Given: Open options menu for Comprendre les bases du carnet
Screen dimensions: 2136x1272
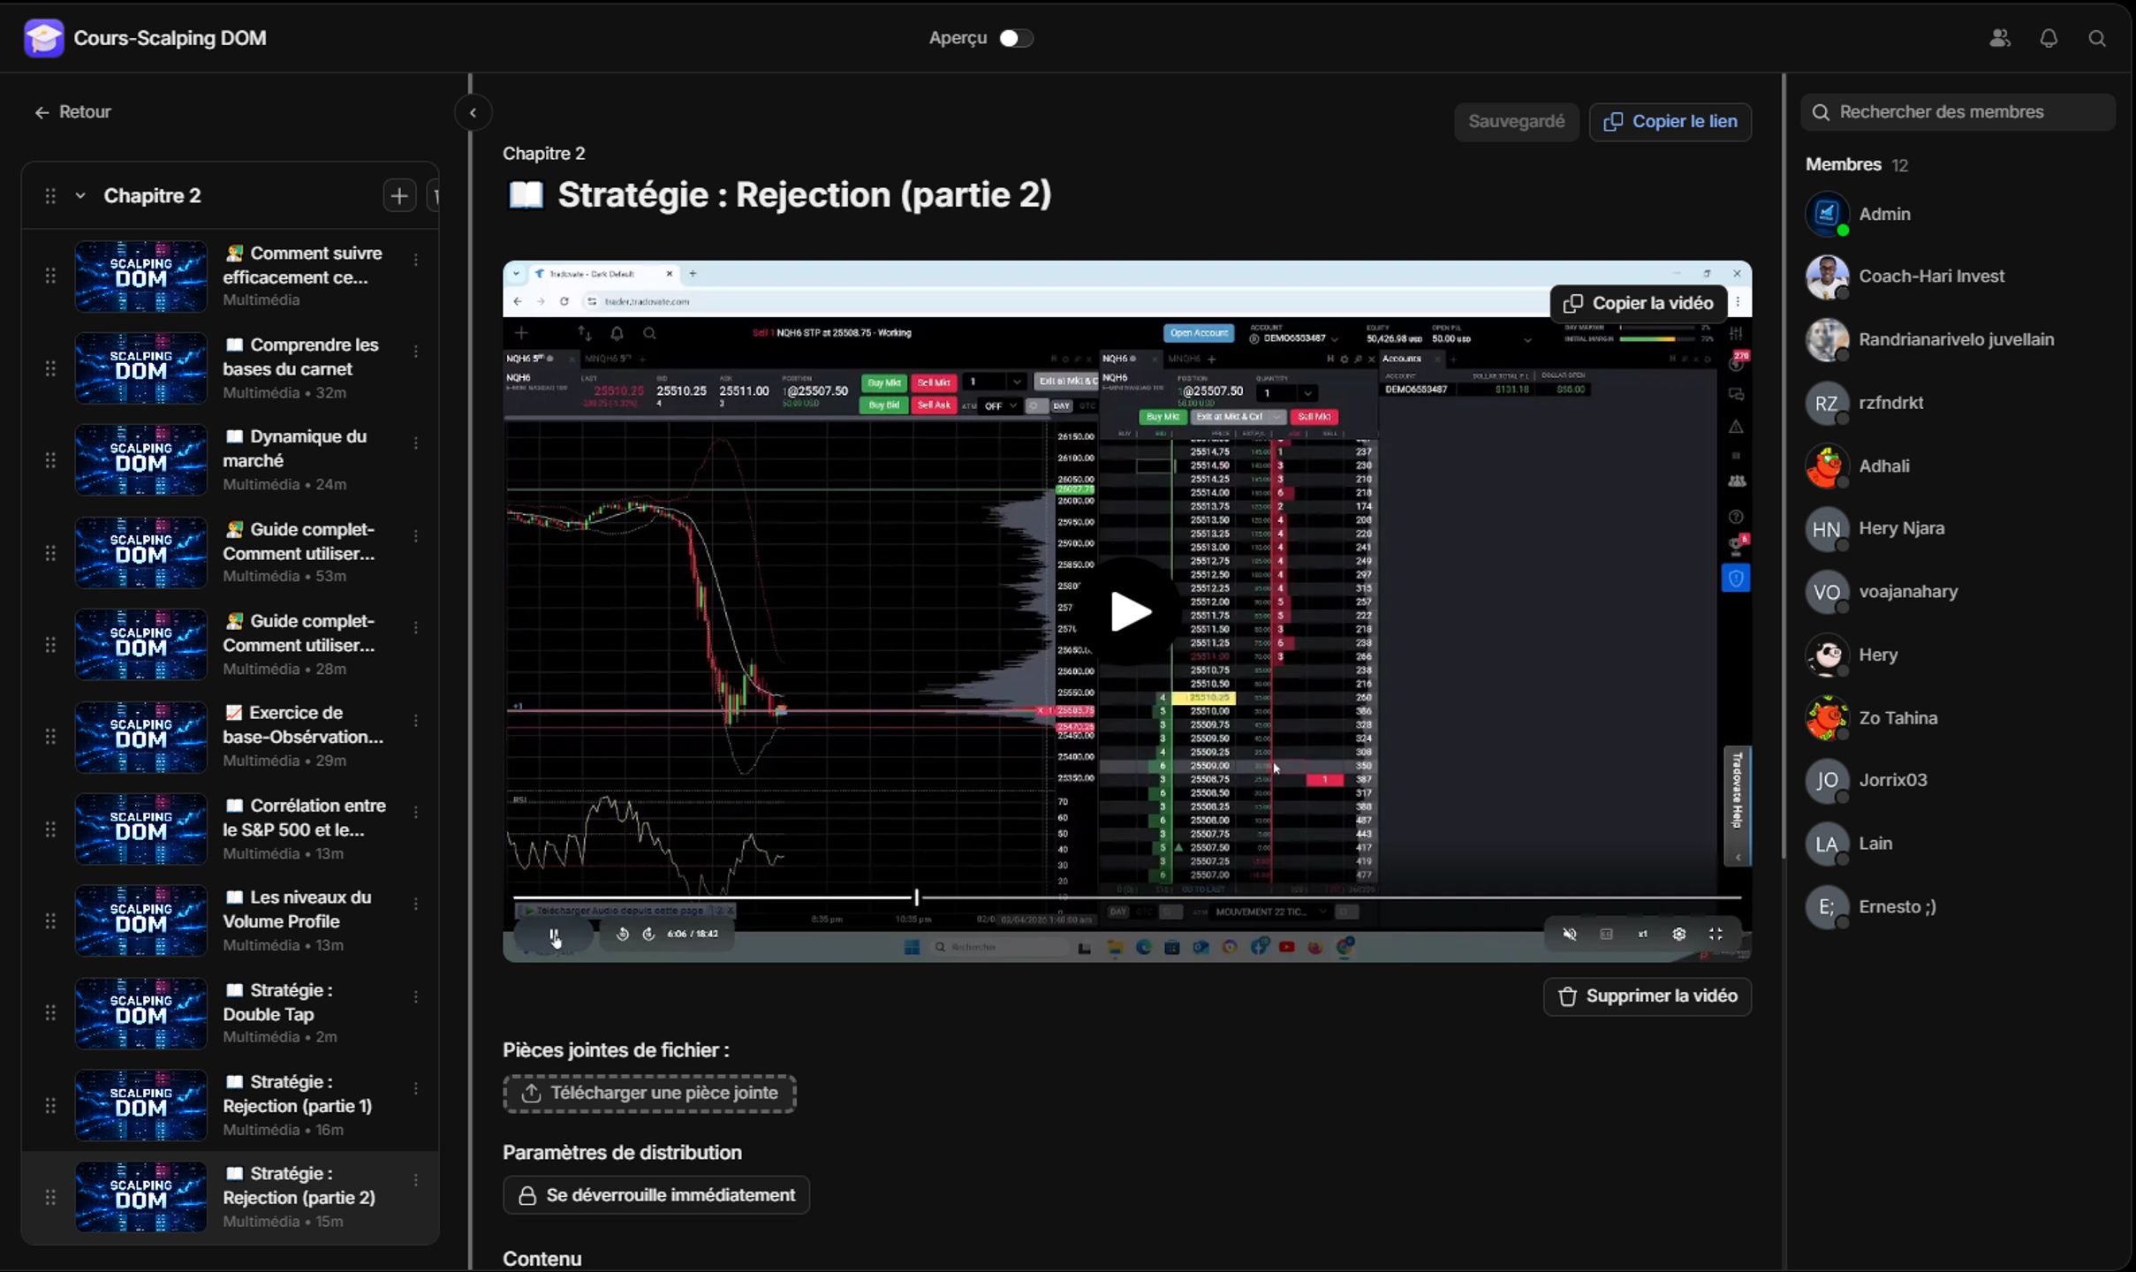Looking at the screenshot, I should click(416, 352).
